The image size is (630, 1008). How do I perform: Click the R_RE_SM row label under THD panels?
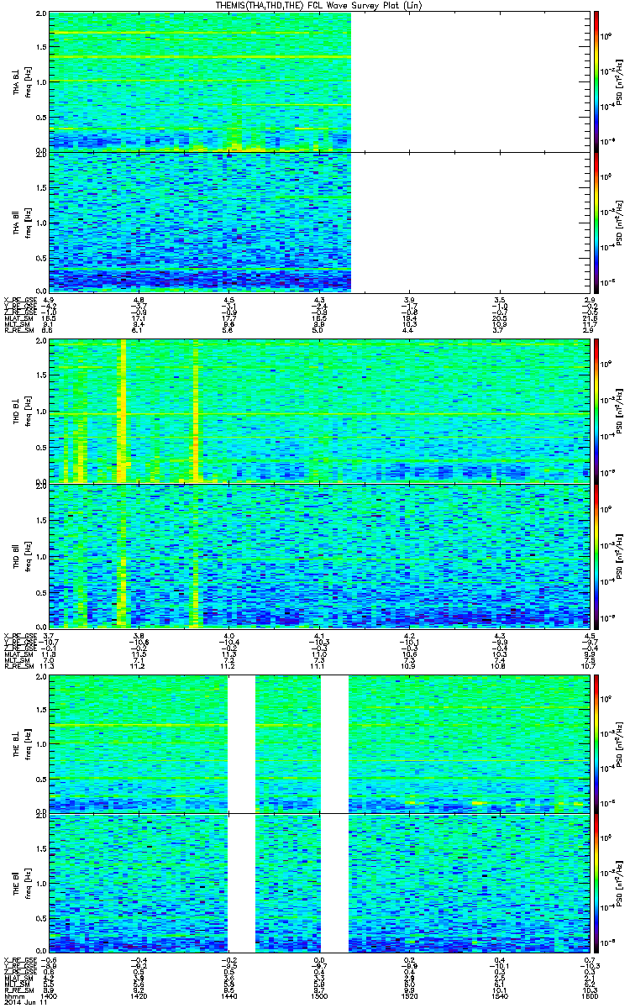pos(19,667)
